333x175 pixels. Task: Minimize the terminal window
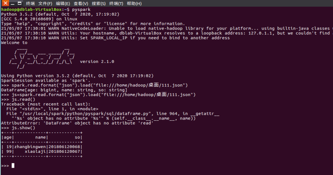coord(13,3)
